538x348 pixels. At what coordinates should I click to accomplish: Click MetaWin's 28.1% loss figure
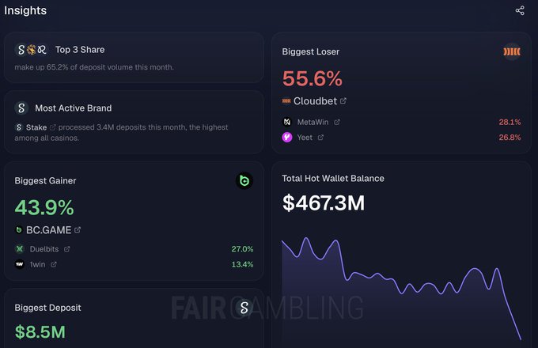pos(510,122)
